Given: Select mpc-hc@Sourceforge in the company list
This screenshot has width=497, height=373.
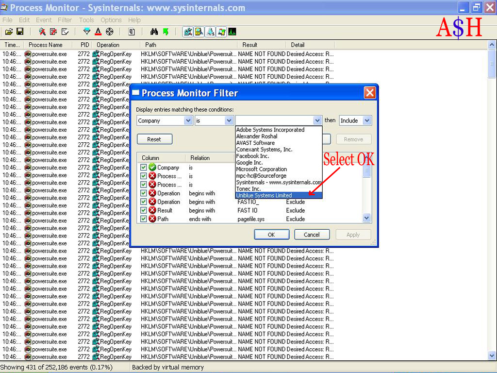Looking at the screenshot, I should click(x=279, y=176).
